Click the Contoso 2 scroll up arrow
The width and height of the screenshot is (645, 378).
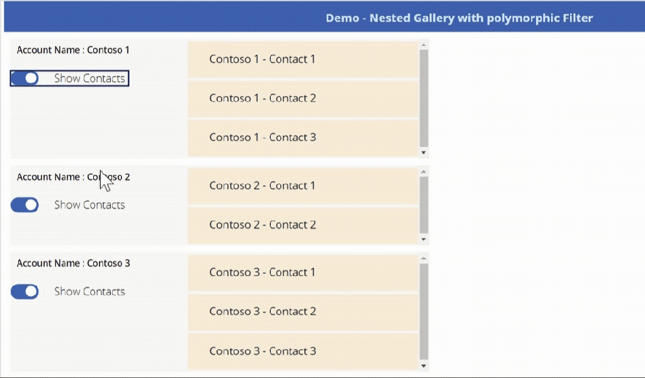tap(423, 172)
